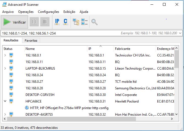Open the IP range history dropdown arrow
Viewport: 184px width, 131px height.
pyautogui.click(x=180, y=33)
